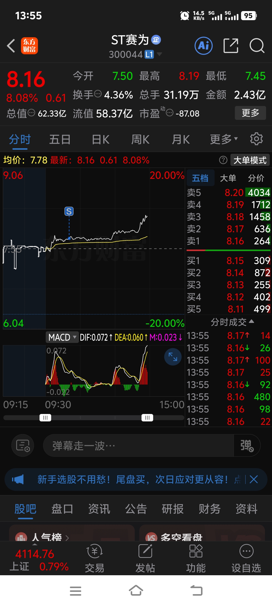Open the danmaku settings list icon
Viewport: 272px width, 607px height.
[23, 445]
